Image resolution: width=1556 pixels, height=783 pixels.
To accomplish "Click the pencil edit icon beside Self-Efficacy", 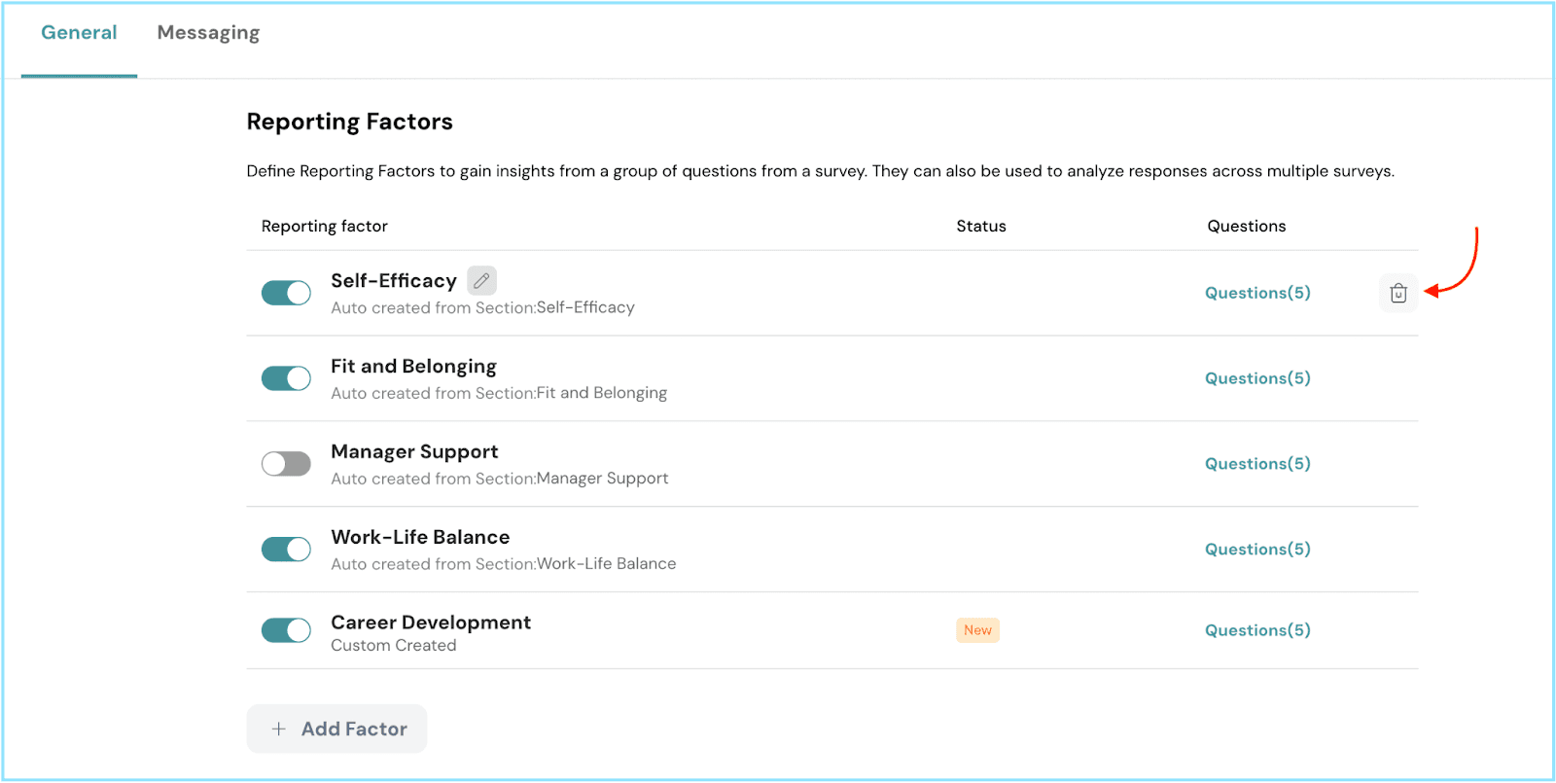I will coord(481,280).
